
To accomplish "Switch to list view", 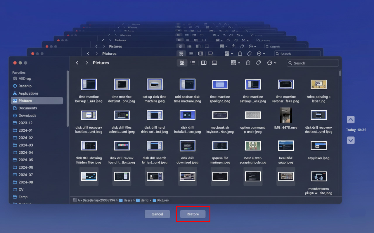I will (x=193, y=63).
